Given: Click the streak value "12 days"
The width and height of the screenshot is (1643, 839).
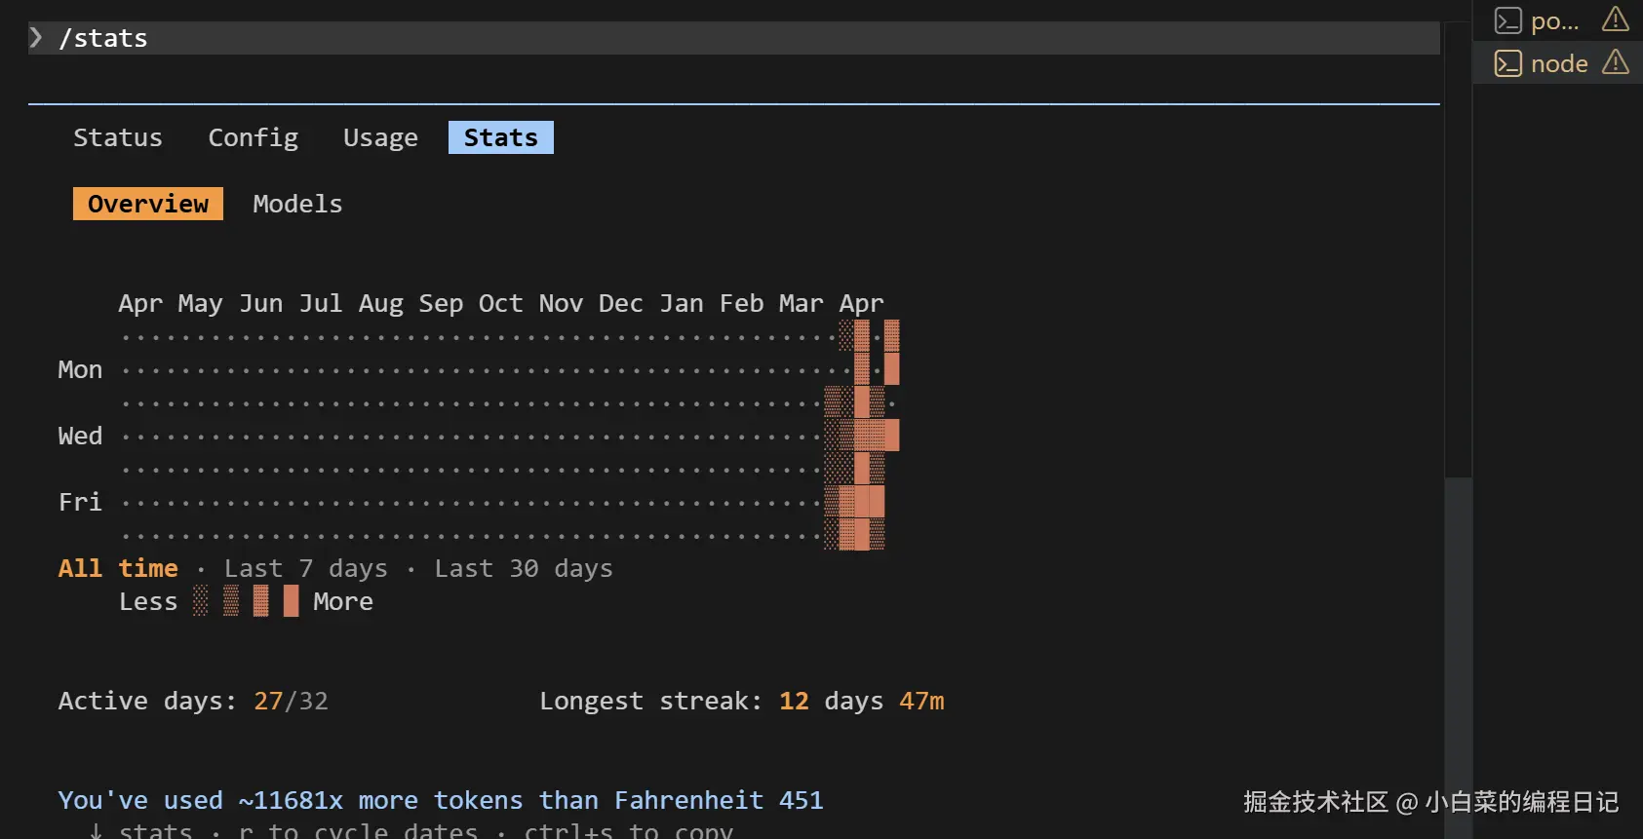Looking at the screenshot, I should point(831,701).
